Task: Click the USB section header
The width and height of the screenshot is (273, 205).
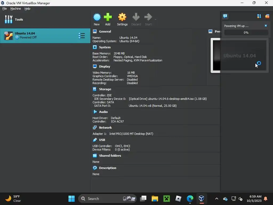Action: click(102, 140)
